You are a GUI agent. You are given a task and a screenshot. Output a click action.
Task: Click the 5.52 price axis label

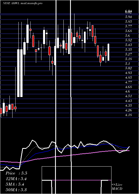(x=128, y=40)
